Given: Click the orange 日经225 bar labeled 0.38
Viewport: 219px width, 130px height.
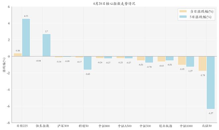Looking at the screenshot, I should pyautogui.click(x=18, y=55).
